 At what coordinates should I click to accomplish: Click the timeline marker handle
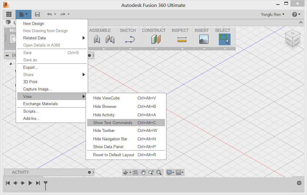point(46,185)
